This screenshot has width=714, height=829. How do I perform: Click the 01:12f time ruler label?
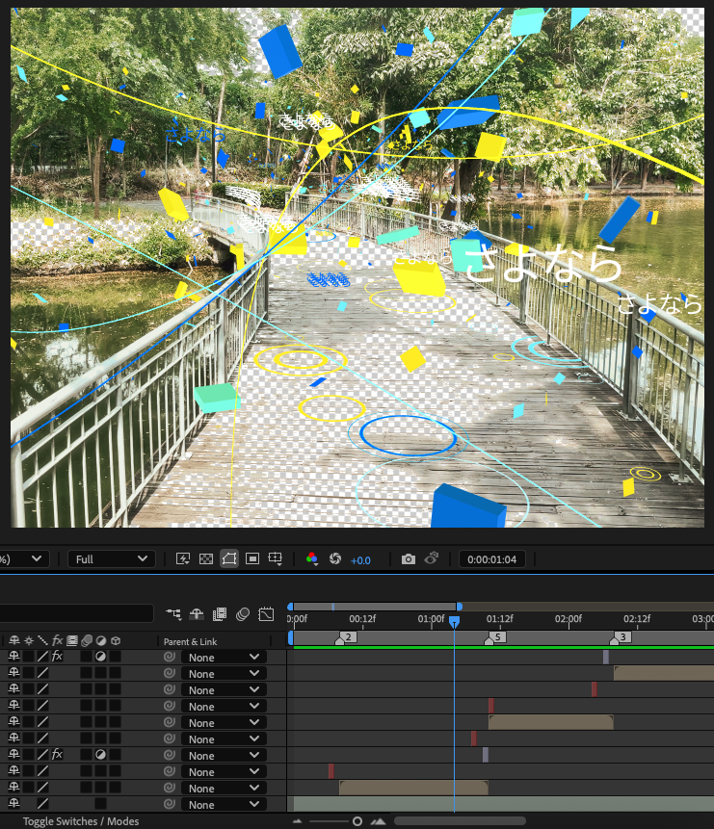500,618
